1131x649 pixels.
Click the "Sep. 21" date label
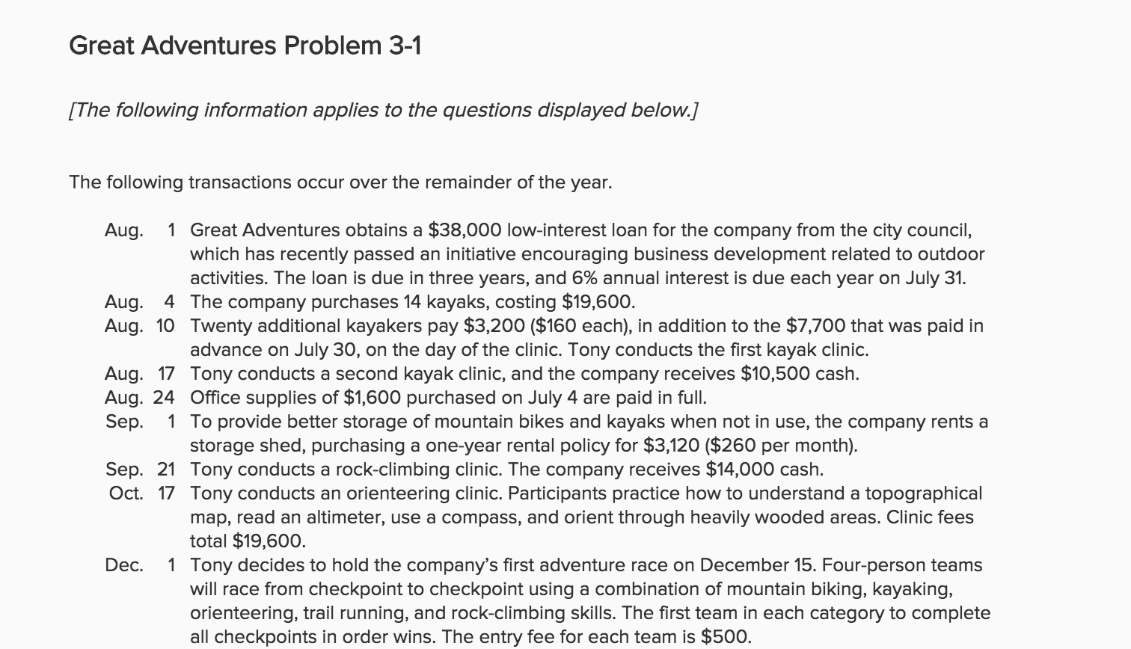coord(140,470)
